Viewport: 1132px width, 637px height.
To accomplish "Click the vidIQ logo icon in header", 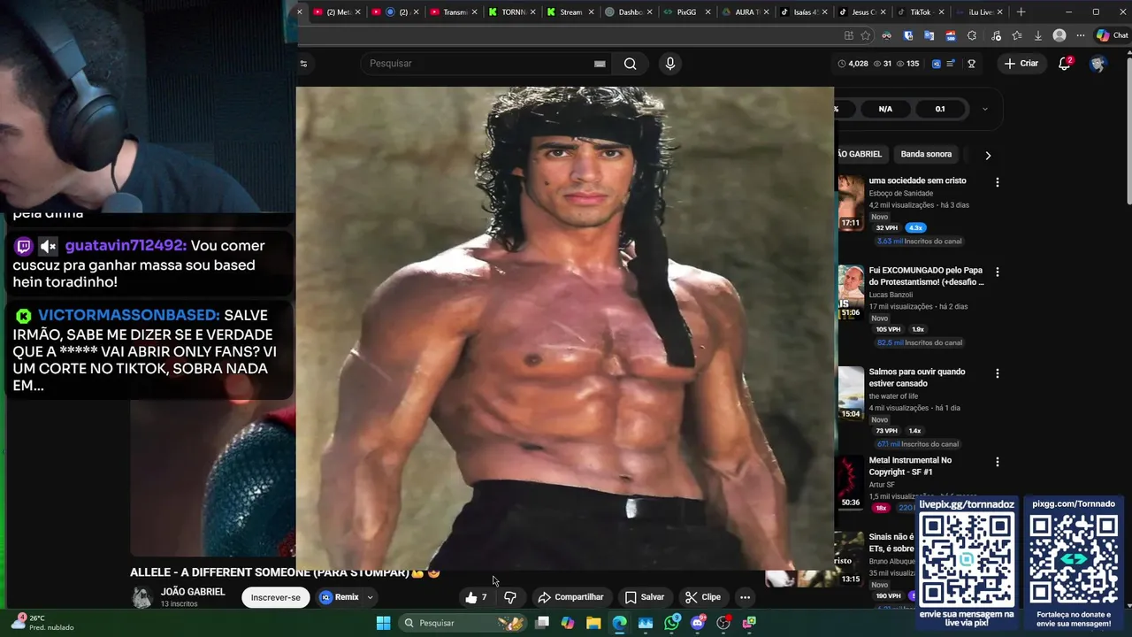I will pyautogui.click(x=937, y=64).
